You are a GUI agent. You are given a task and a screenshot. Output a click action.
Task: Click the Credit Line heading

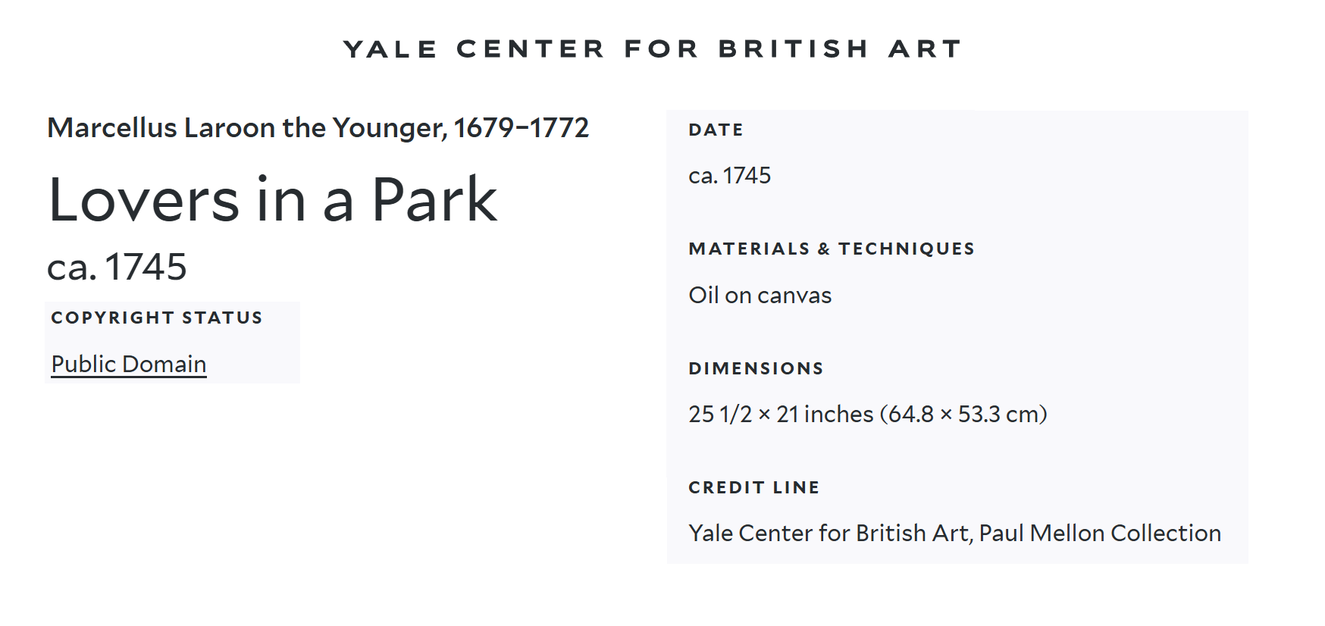[x=753, y=487]
